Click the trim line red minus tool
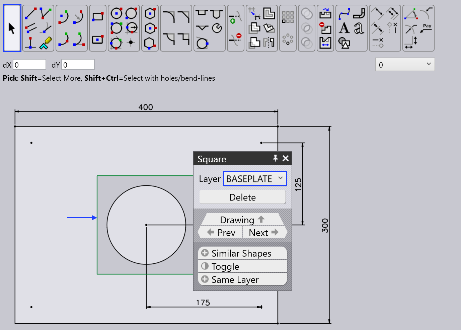 click(x=235, y=39)
